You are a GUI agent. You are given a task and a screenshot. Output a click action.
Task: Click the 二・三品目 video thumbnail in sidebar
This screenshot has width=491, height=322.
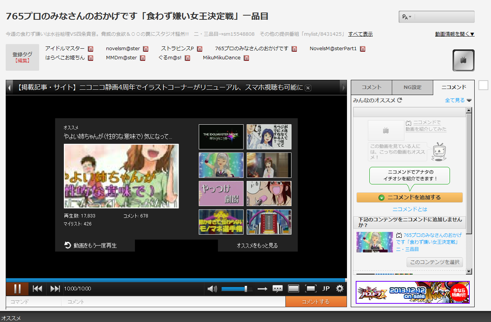tap(375, 242)
